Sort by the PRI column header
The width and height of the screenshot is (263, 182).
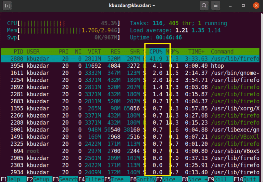(x=64, y=51)
